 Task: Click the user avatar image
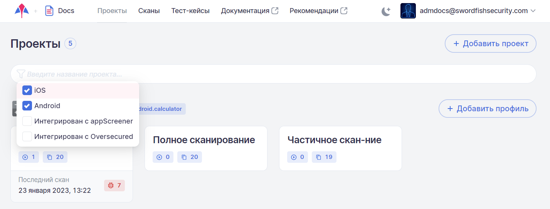(408, 11)
